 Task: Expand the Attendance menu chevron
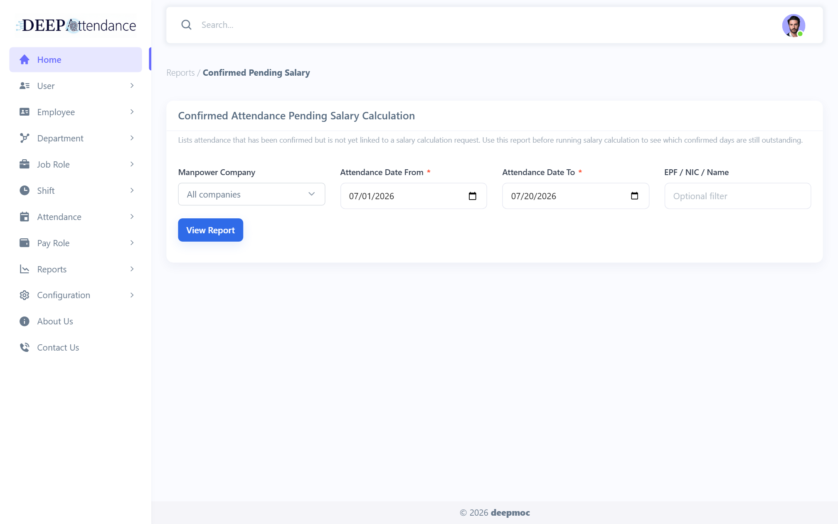click(x=132, y=217)
